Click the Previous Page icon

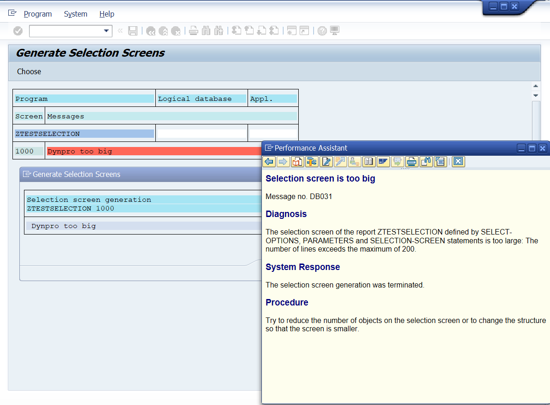(x=249, y=31)
